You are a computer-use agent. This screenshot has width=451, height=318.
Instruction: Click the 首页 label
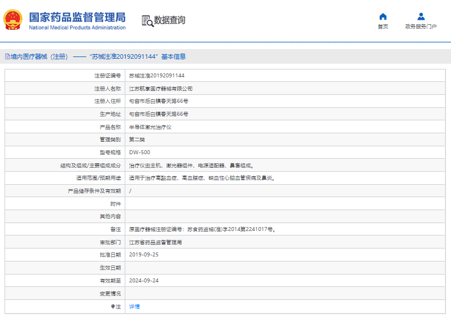[x=383, y=27]
